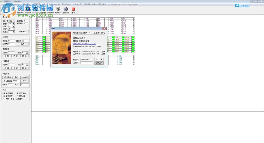Click the green indicator beside YX71
The width and height of the screenshot is (264, 143).
(44, 52)
